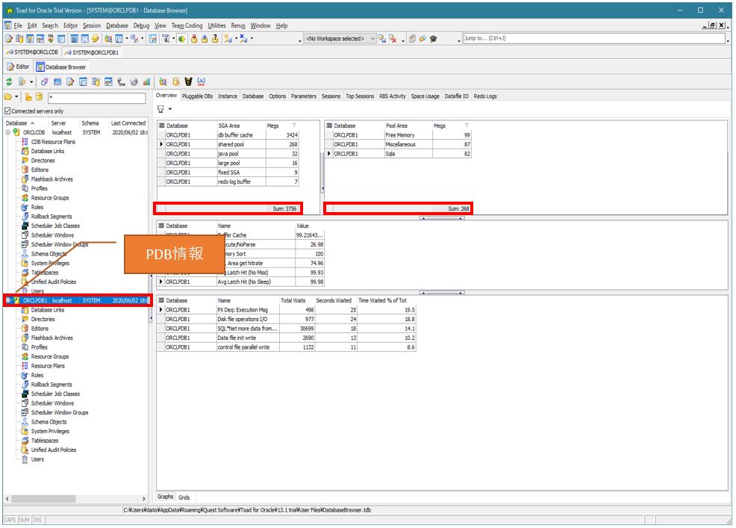Click the red stamp icon in main toolbar
736x528 pixels.
[x=194, y=39]
